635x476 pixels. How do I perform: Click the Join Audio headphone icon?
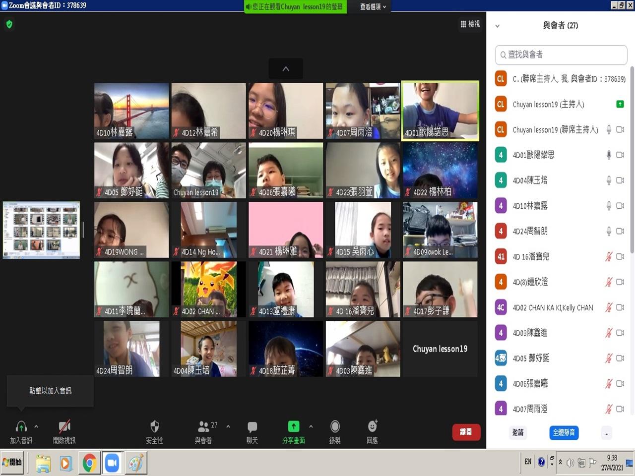pos(21,426)
